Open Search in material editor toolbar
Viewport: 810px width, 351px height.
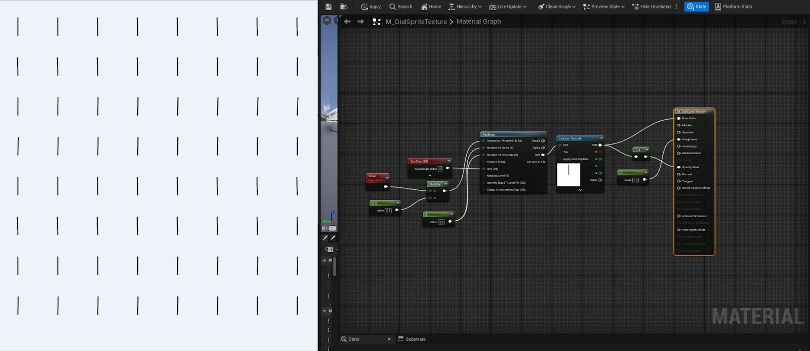point(400,7)
